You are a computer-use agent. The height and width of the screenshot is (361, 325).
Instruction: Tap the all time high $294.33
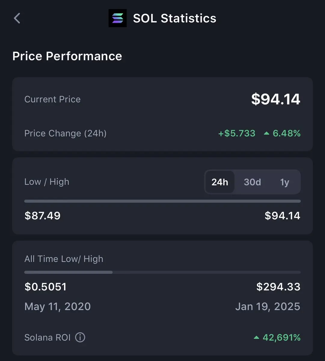point(278,287)
